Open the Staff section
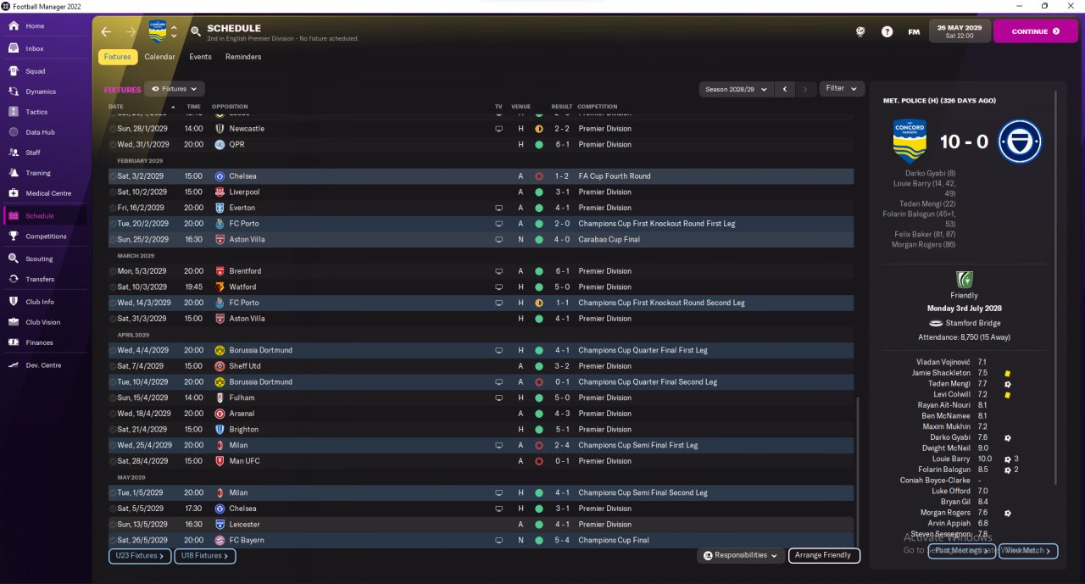 [46, 153]
